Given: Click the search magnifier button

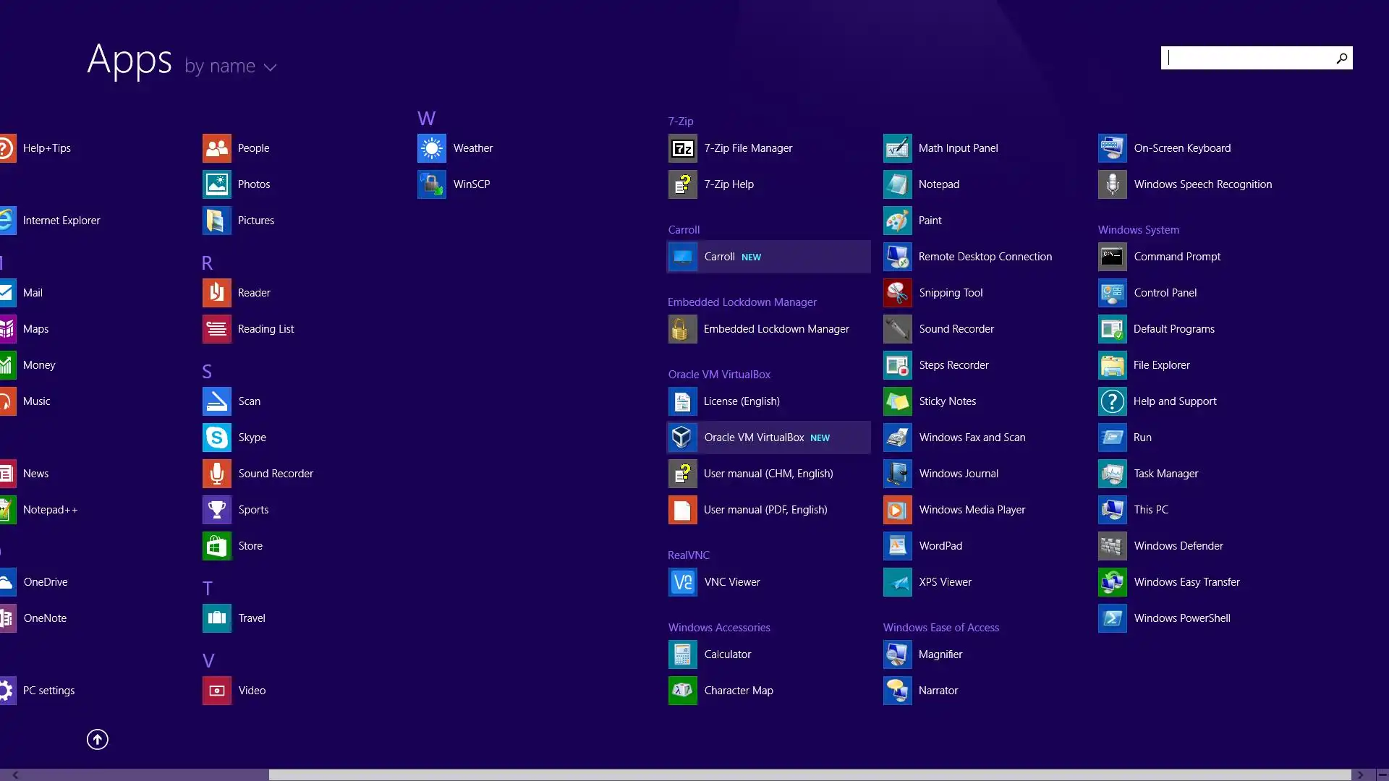Looking at the screenshot, I should coord(1341,58).
